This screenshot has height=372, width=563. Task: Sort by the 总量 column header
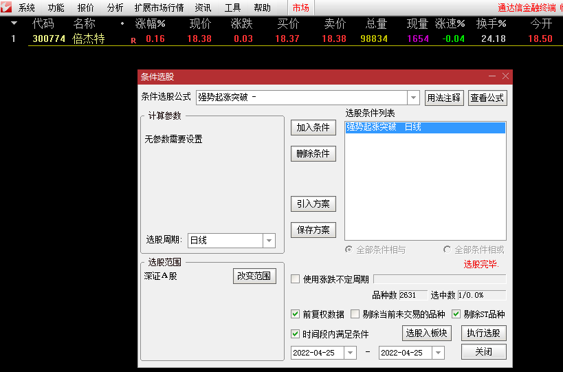376,23
